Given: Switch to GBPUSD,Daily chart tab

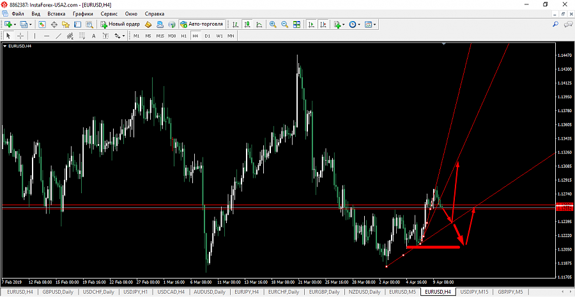Looking at the screenshot, I should [57, 292].
